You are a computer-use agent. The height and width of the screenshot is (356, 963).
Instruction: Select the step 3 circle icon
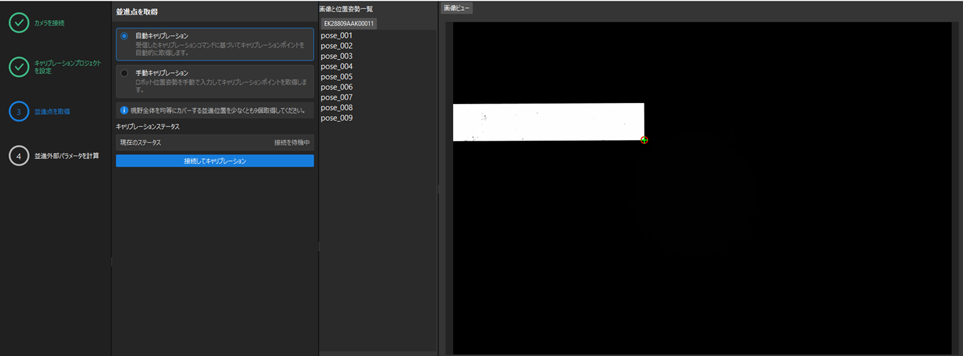(19, 111)
